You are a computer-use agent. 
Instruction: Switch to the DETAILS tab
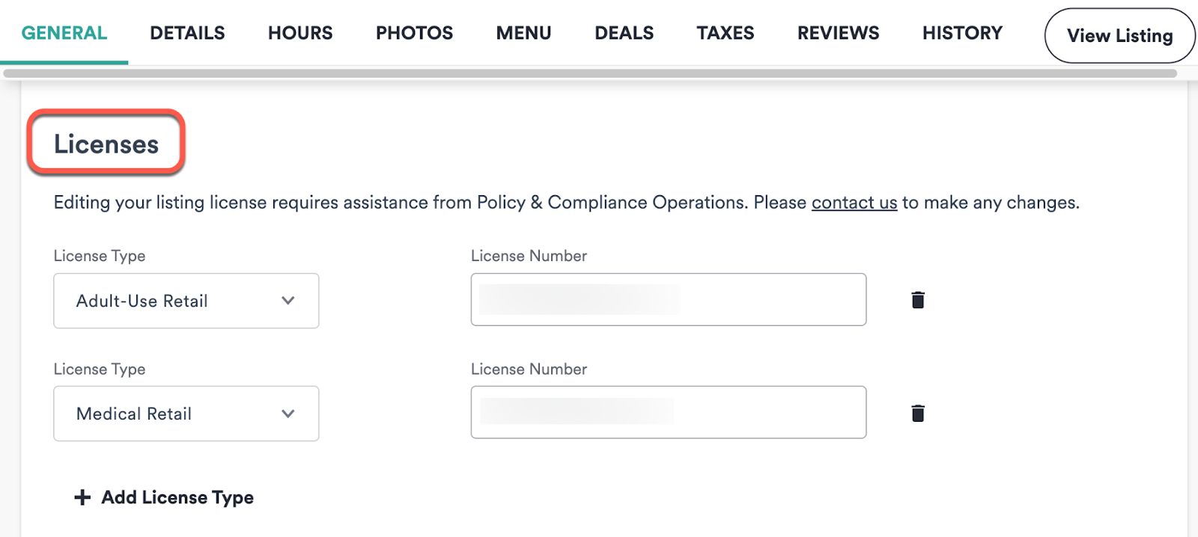point(187,32)
